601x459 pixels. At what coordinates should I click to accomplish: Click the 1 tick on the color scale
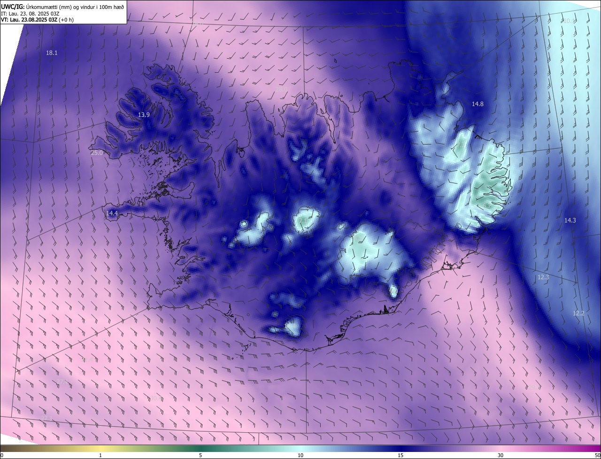100,455
